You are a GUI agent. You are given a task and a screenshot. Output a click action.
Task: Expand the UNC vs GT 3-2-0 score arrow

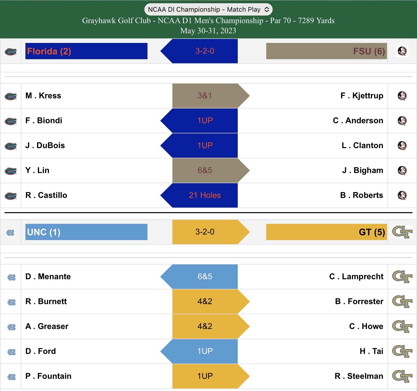click(x=205, y=232)
